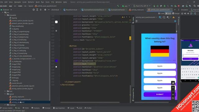Select ic_flag_of_germany.png in project tree
Screen dimensions: 199x112
tap(20, 48)
